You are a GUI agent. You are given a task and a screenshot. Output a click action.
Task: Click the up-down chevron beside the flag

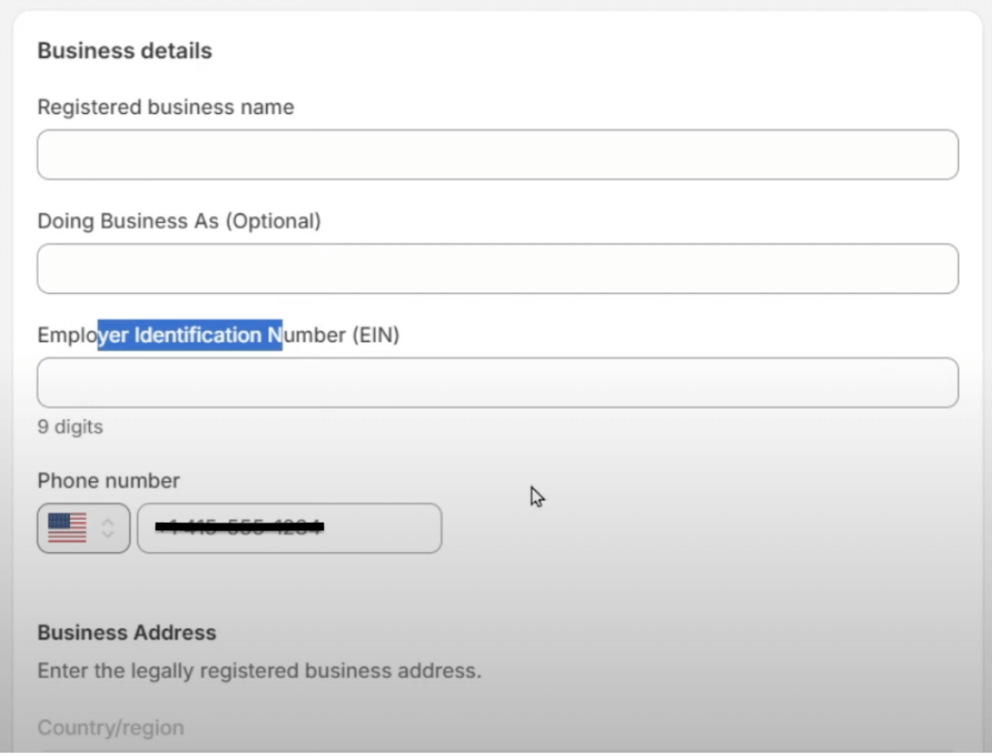pos(108,528)
